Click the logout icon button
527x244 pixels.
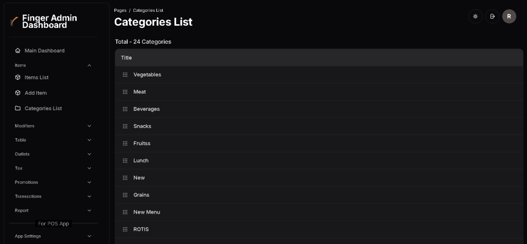(x=492, y=16)
